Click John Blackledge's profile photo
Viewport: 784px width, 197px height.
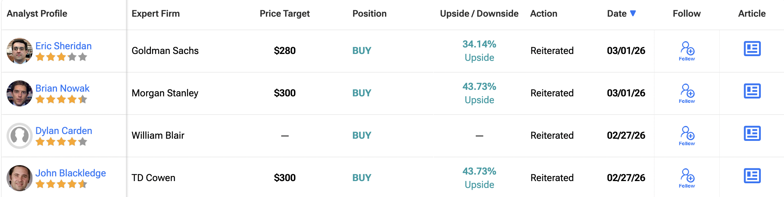click(x=20, y=178)
